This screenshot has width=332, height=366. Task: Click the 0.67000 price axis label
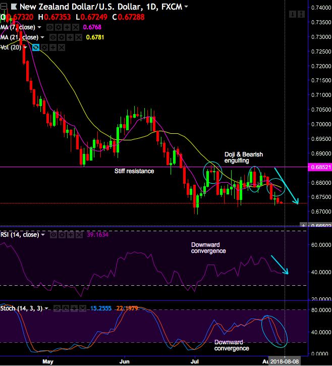point(321,212)
